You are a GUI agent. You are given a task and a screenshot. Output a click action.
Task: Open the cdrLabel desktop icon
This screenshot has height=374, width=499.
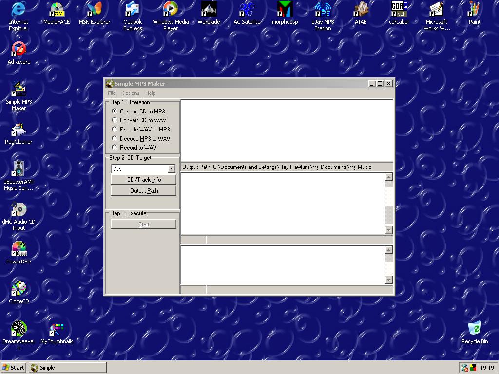pyautogui.click(x=399, y=10)
